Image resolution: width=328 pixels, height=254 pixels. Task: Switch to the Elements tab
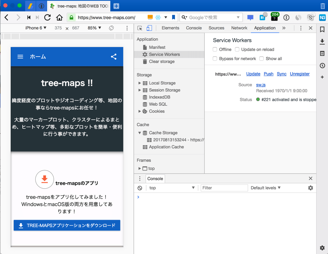click(x=170, y=28)
